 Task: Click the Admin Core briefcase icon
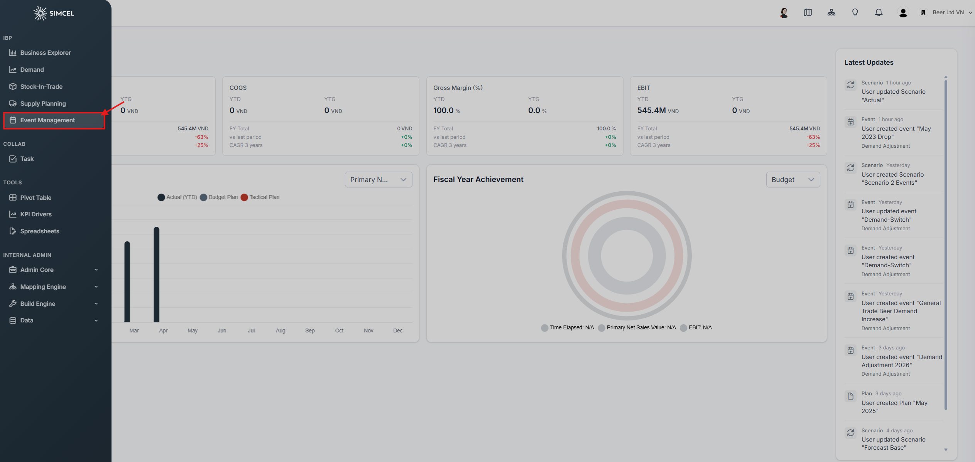point(13,270)
